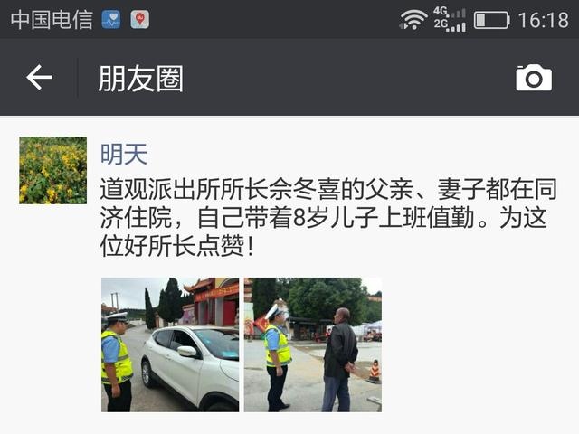The height and width of the screenshot is (434, 579).
Task: Tap the man in black jacket photo
Action: [x=340, y=360]
